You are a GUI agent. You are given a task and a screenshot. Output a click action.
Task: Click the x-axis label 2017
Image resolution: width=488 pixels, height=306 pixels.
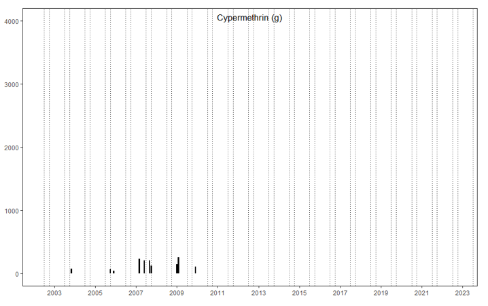(340, 293)
